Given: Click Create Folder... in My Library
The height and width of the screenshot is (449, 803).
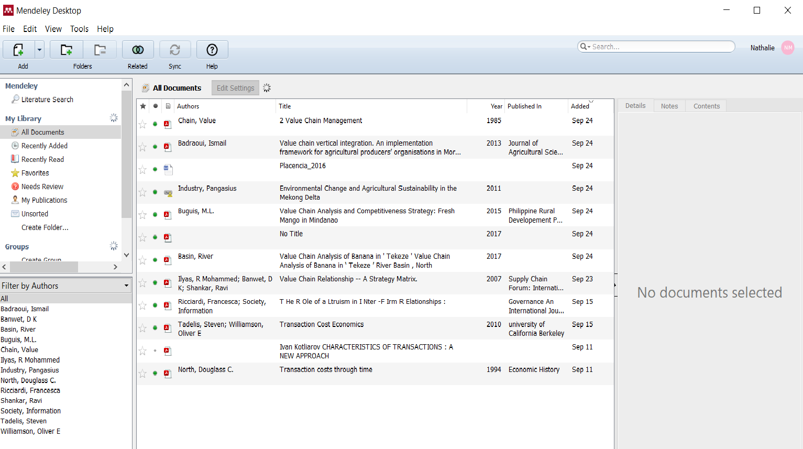Looking at the screenshot, I should click(x=45, y=227).
